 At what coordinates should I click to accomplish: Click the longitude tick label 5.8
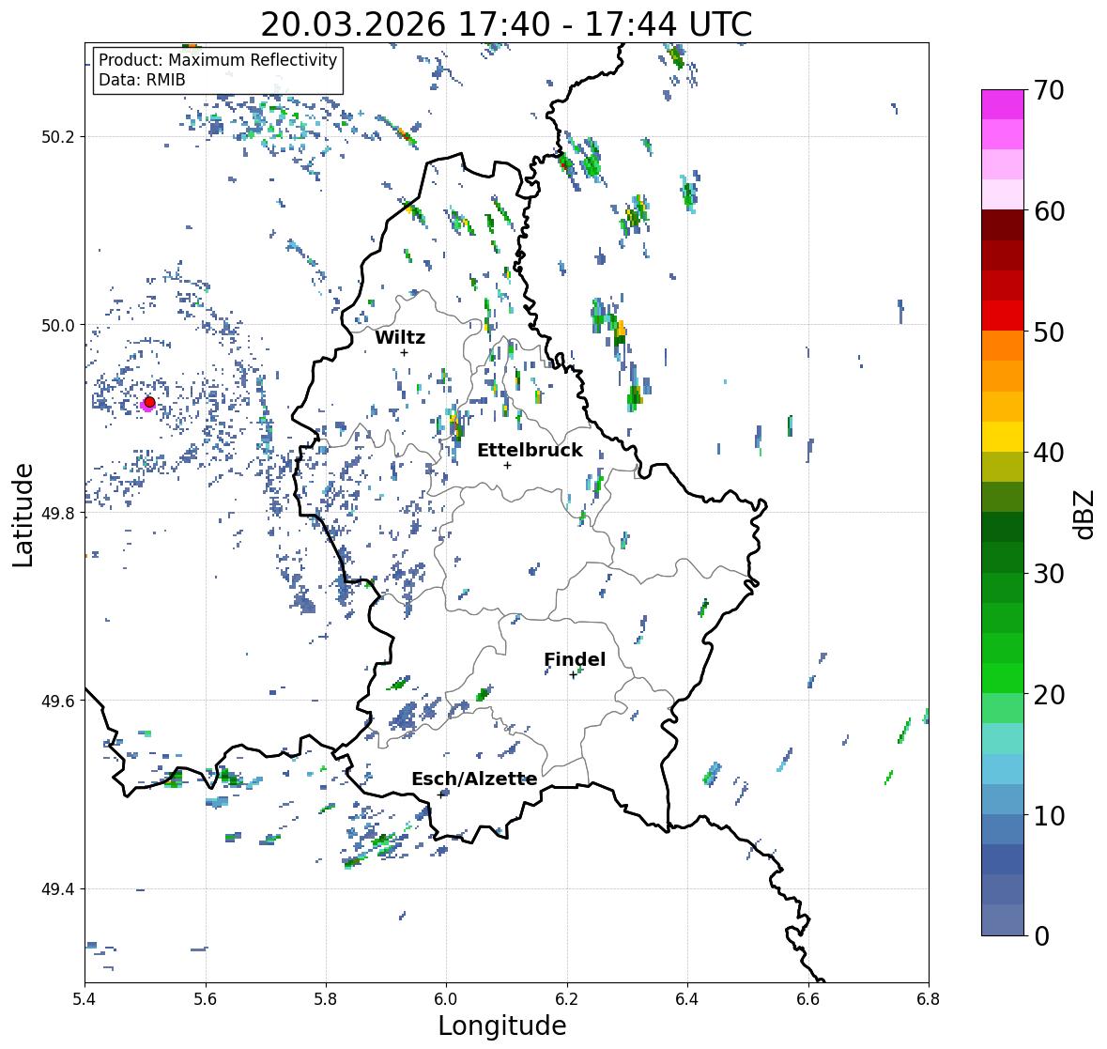326,999
